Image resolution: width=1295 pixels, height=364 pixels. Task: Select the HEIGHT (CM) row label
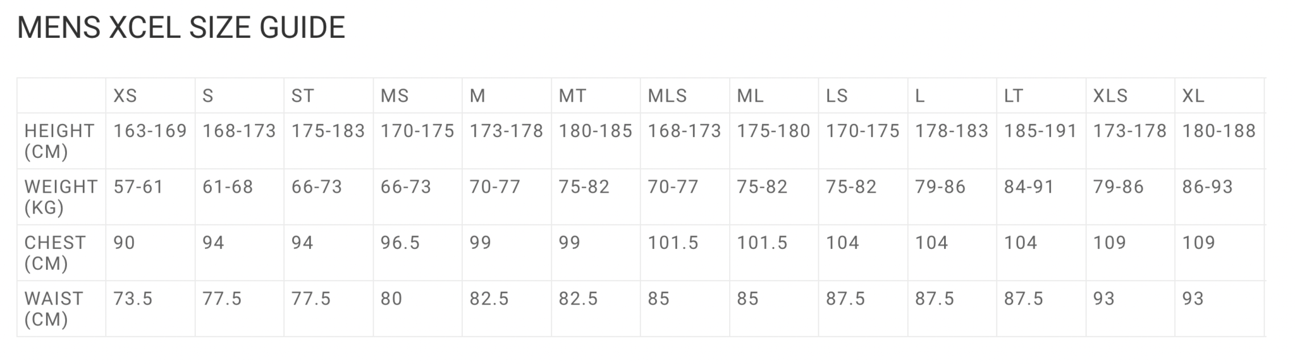point(59,141)
